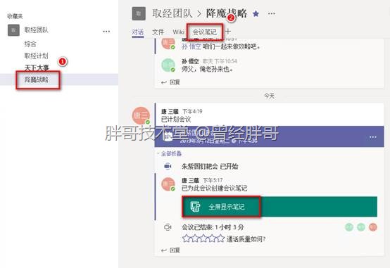Click the 朱紫国钉耙会 已开始 text
The image size is (390, 268).
[x=210, y=166]
